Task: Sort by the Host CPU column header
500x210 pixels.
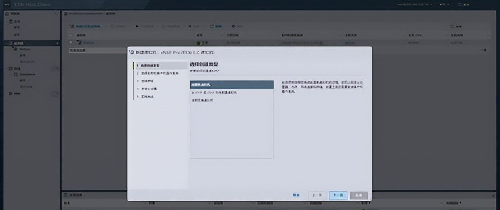Action: pos(416,35)
